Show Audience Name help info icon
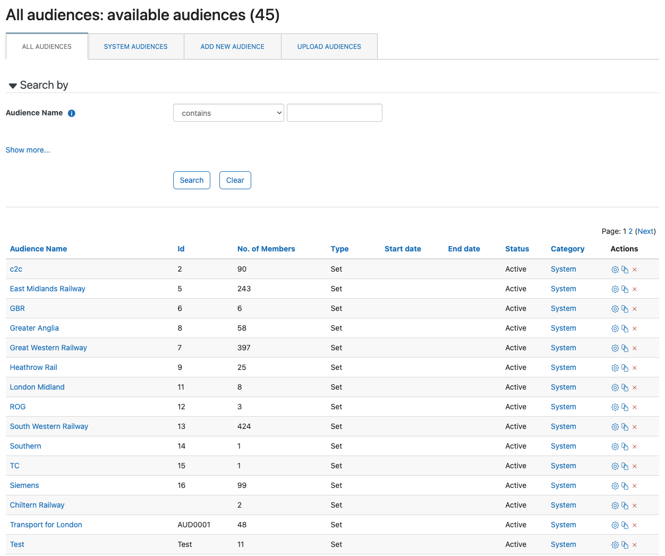The image size is (665, 556). coord(72,113)
